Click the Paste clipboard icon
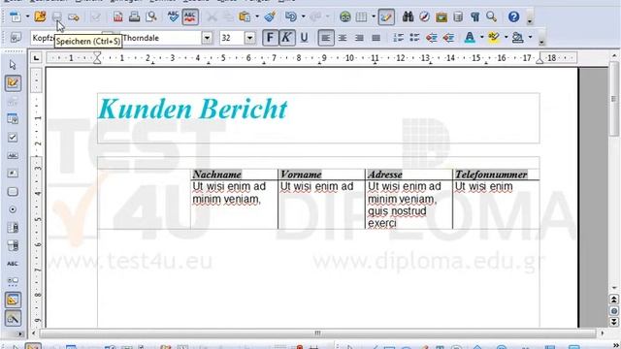Image resolution: width=621 pixels, height=349 pixels. pos(245,16)
